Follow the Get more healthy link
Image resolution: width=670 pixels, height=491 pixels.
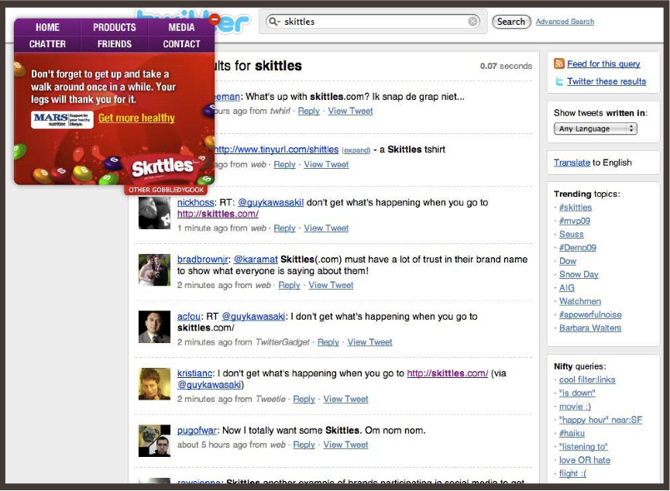pos(136,118)
